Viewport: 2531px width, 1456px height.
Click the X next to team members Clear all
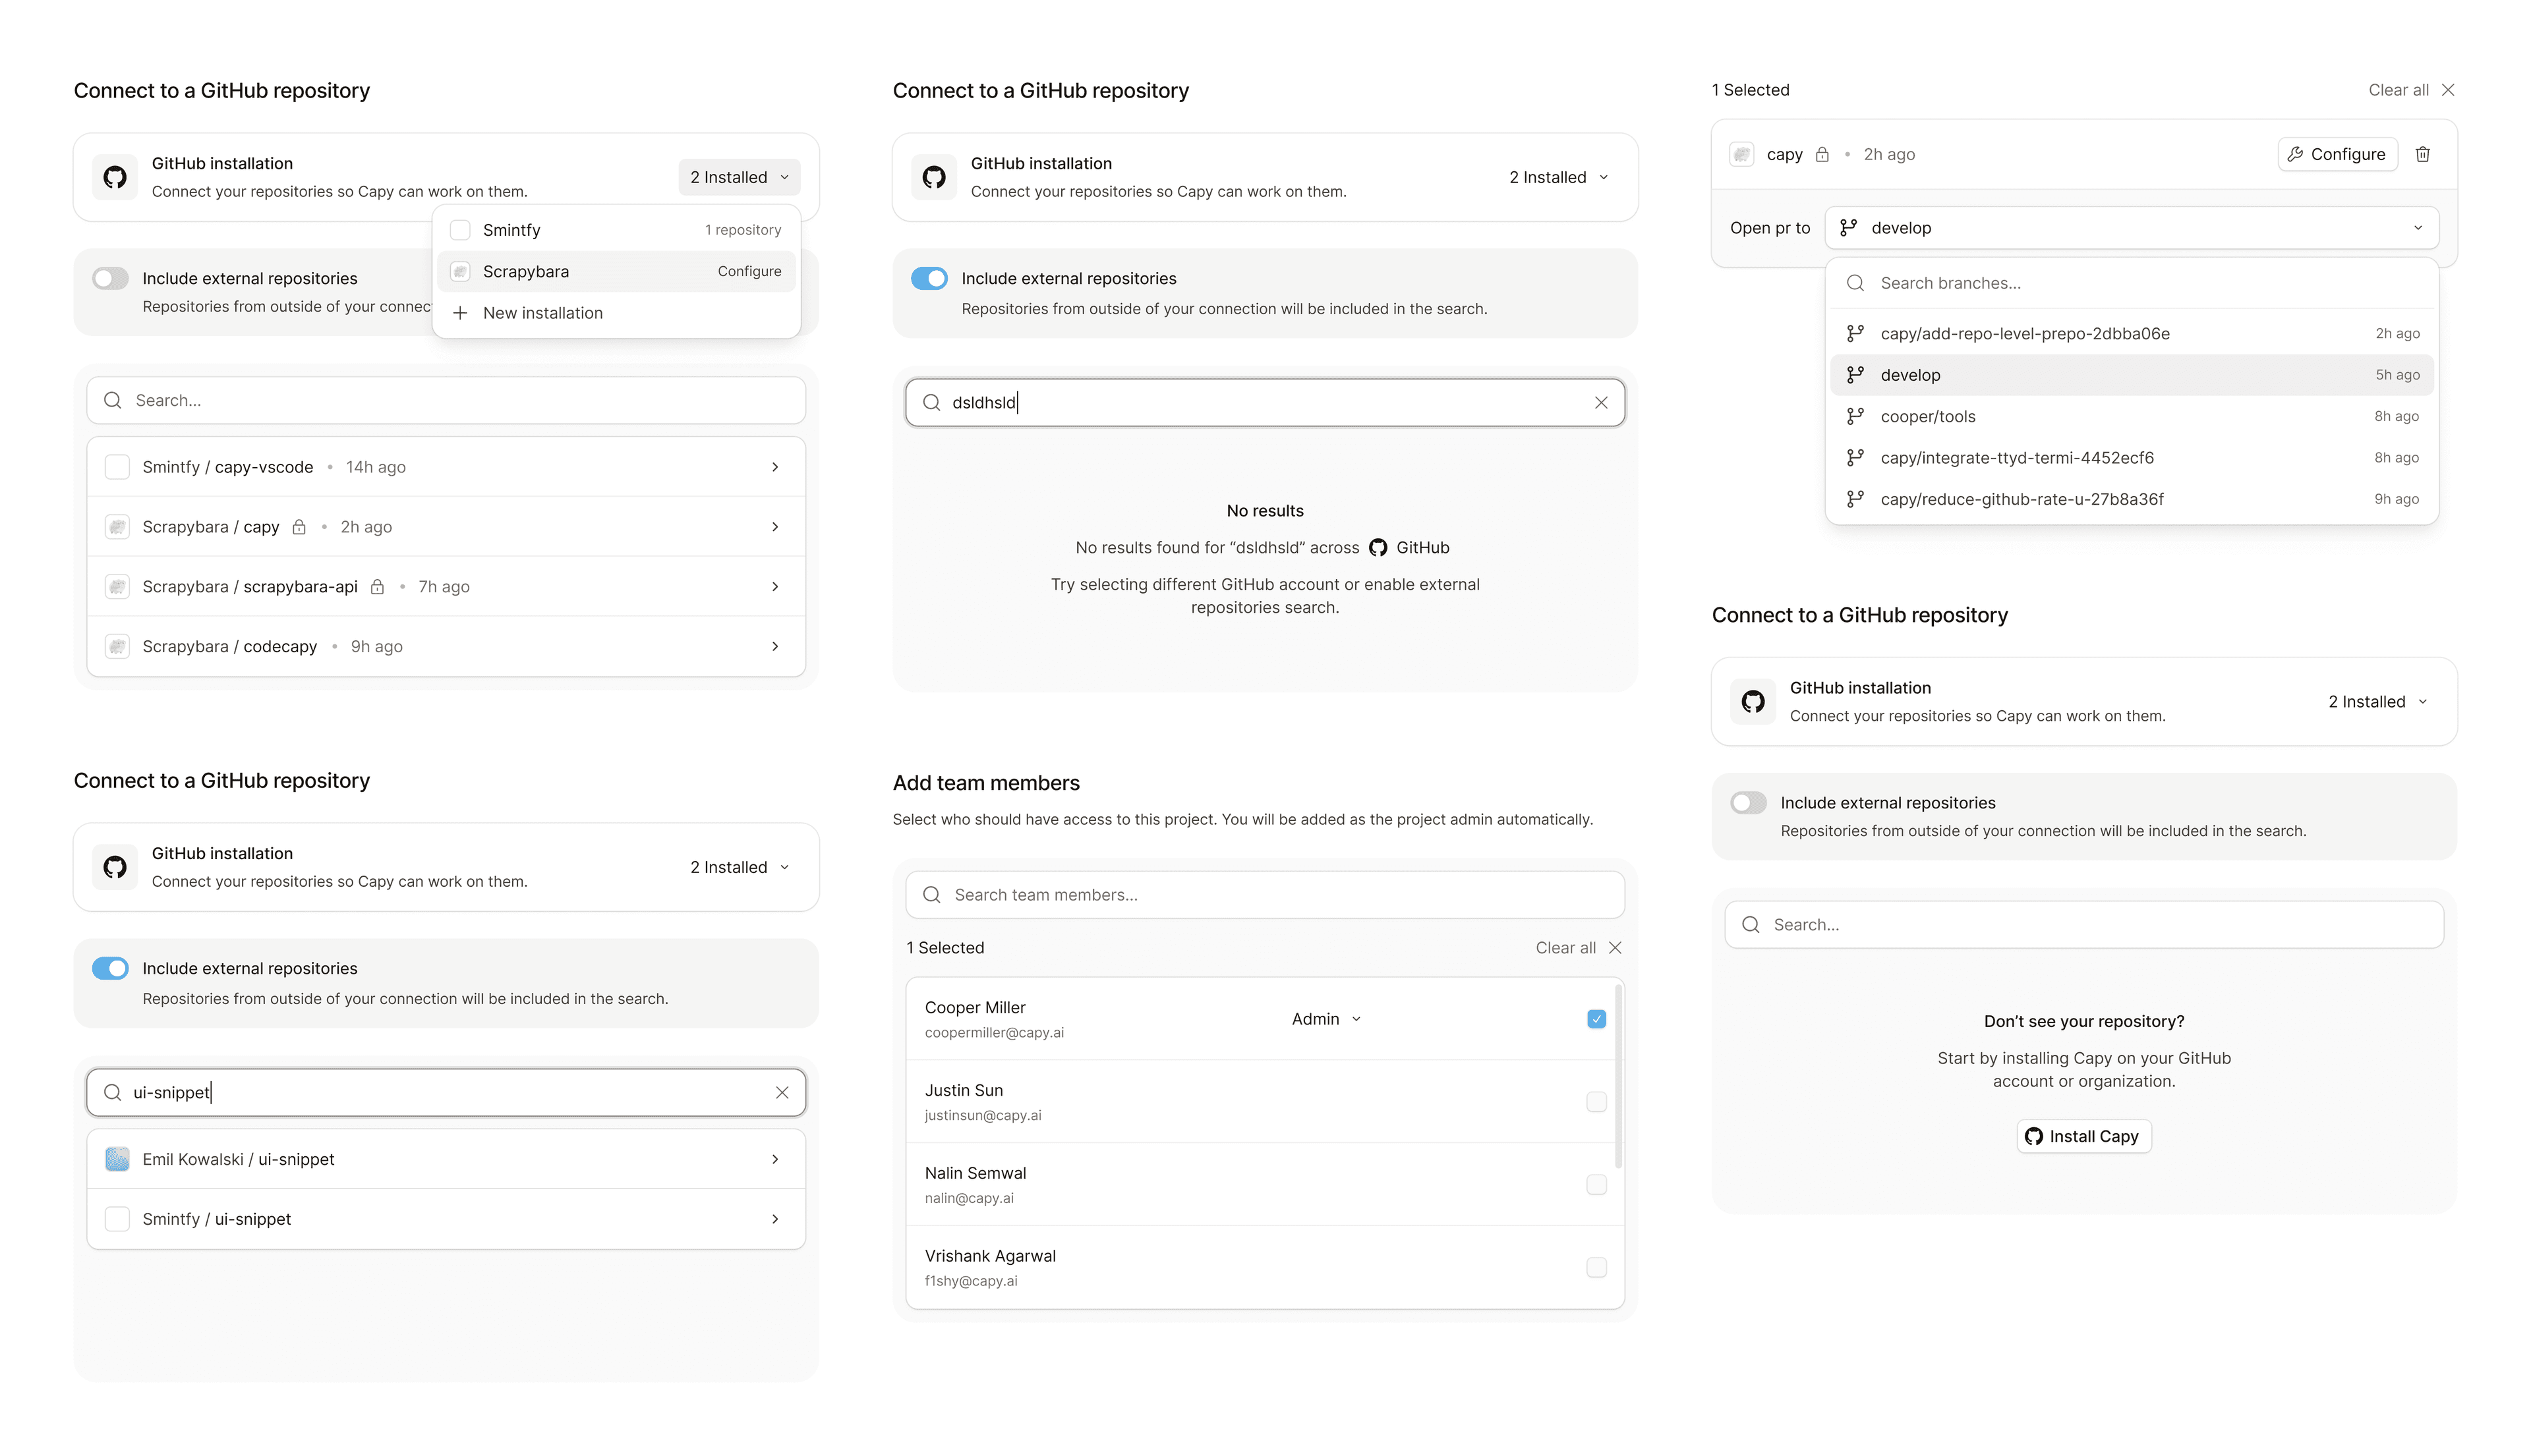1615,947
